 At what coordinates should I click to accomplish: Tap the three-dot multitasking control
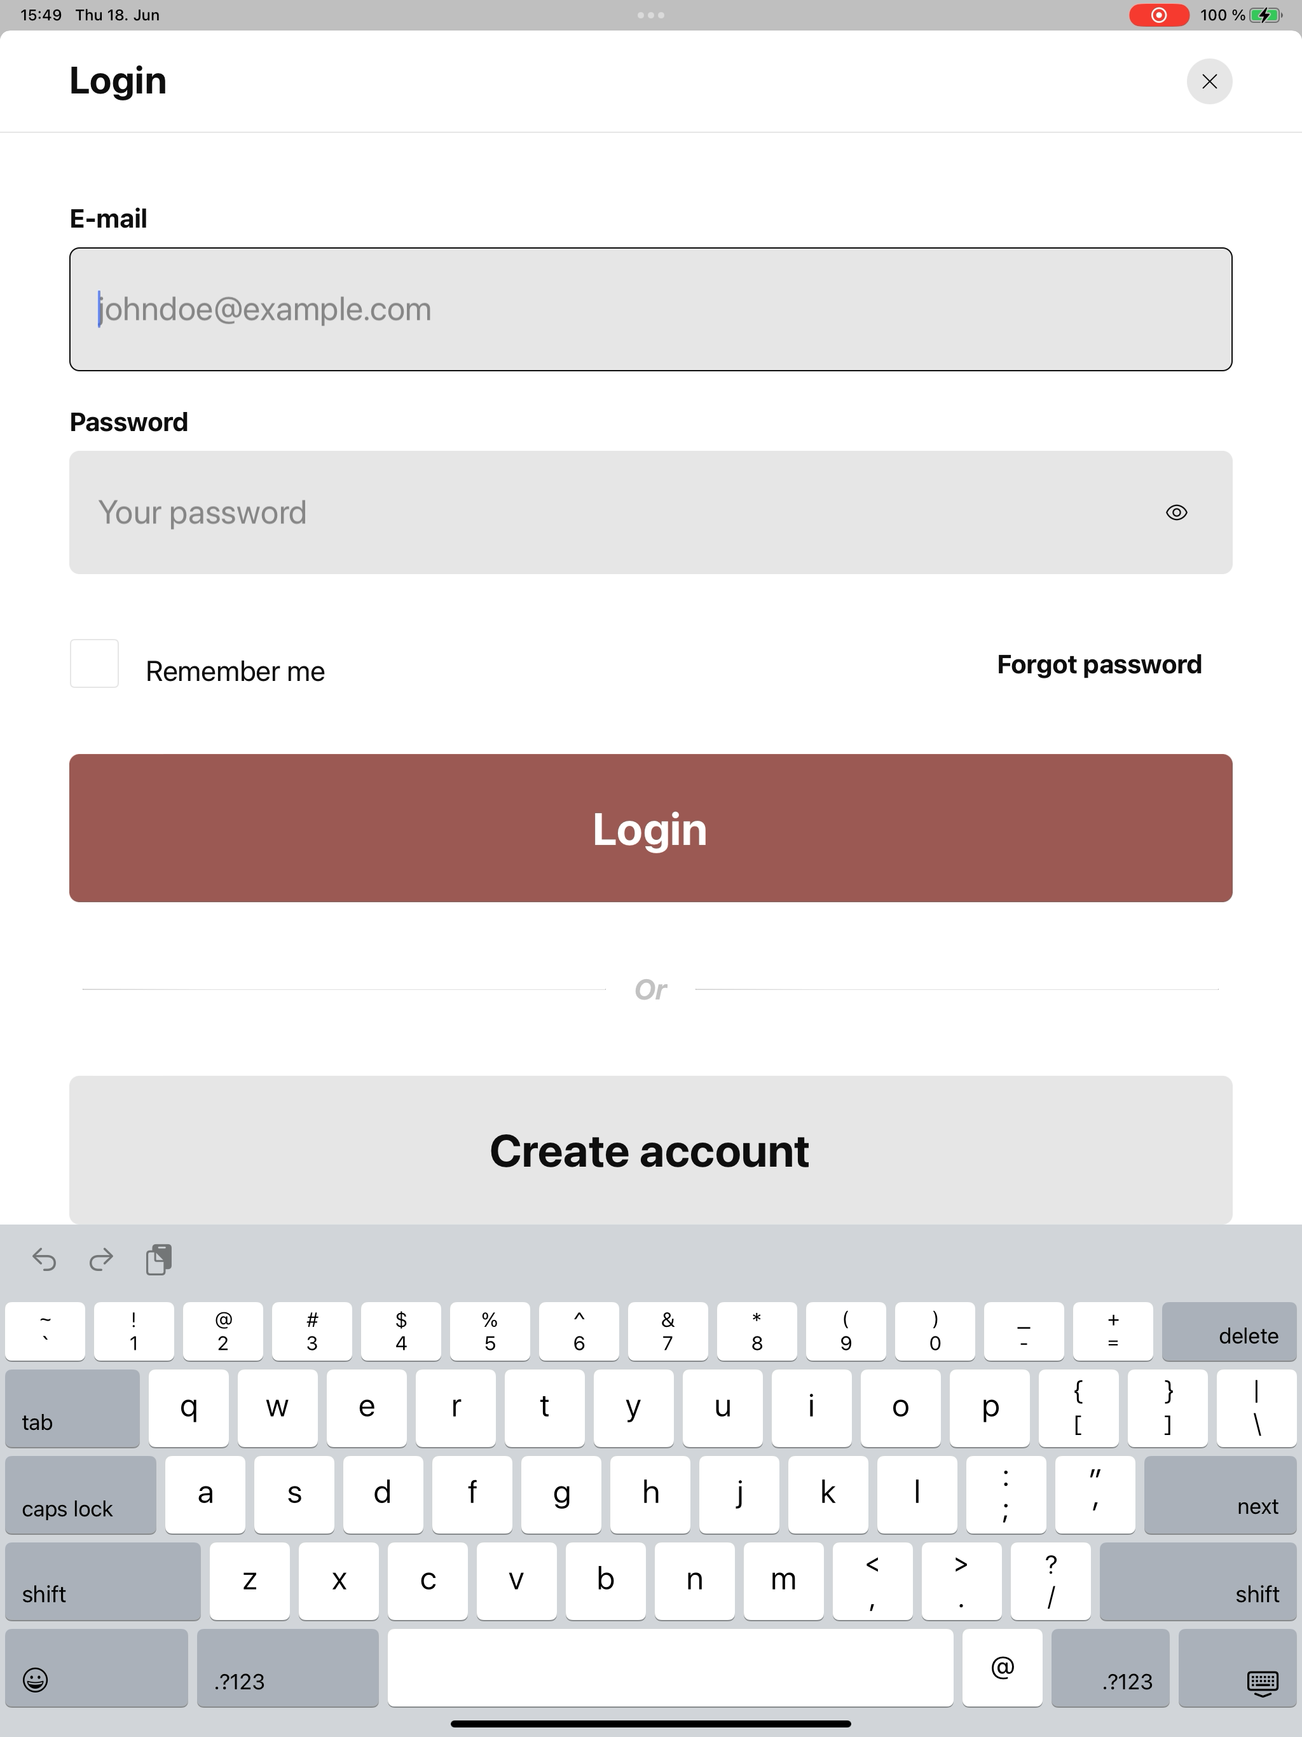651,15
